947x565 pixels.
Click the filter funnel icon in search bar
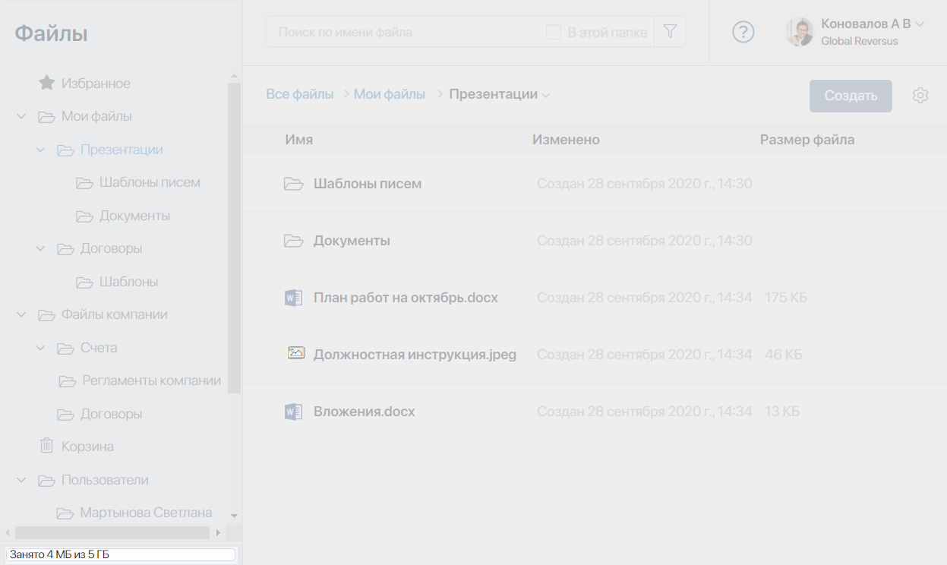[x=670, y=32]
